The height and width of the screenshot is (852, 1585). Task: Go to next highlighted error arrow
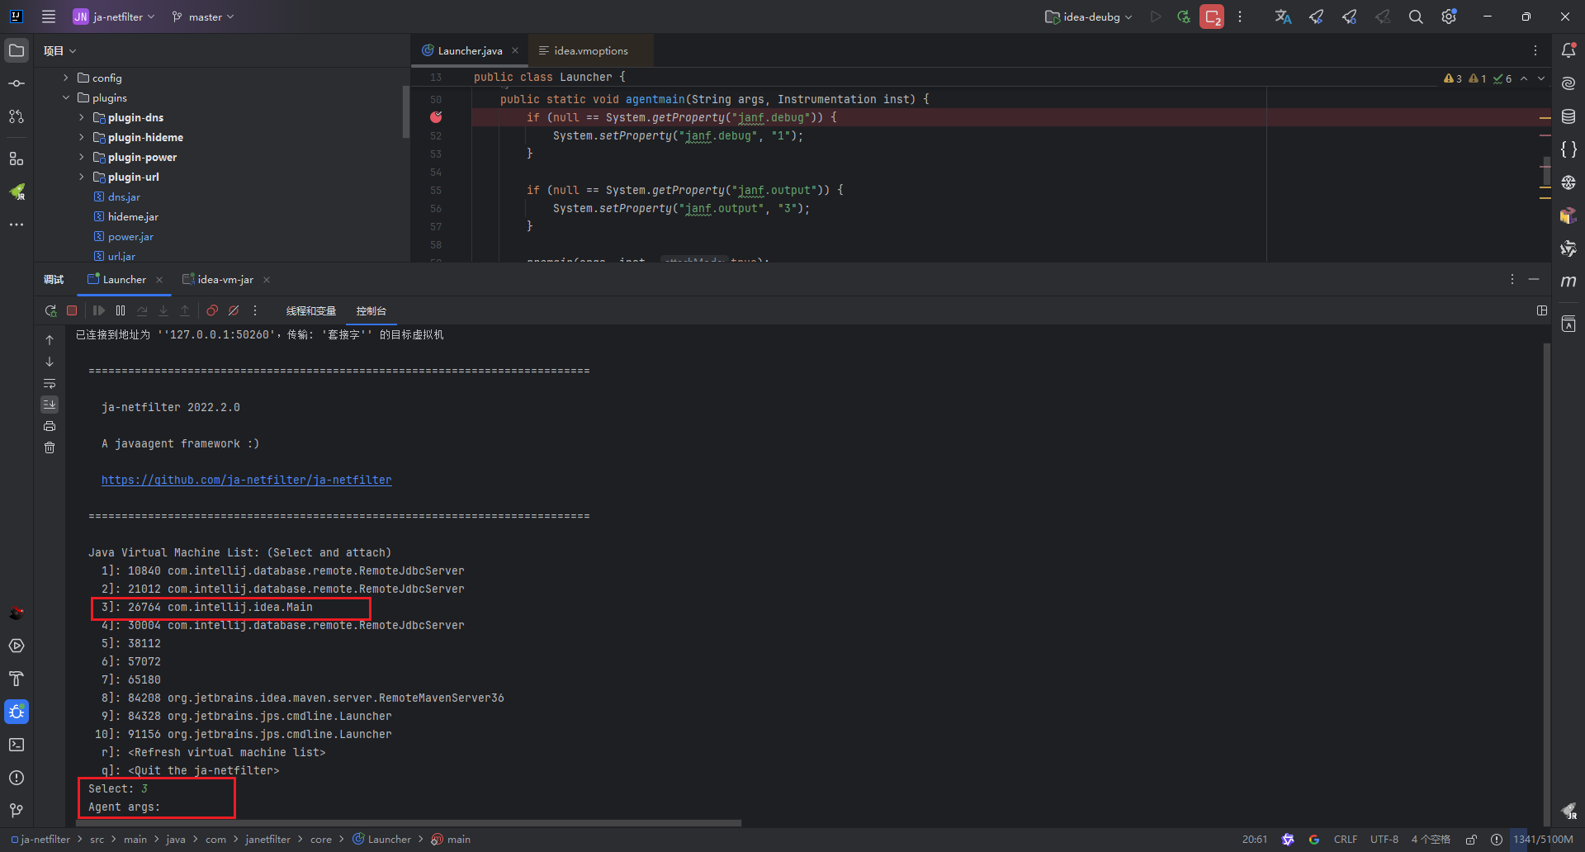tap(1541, 78)
